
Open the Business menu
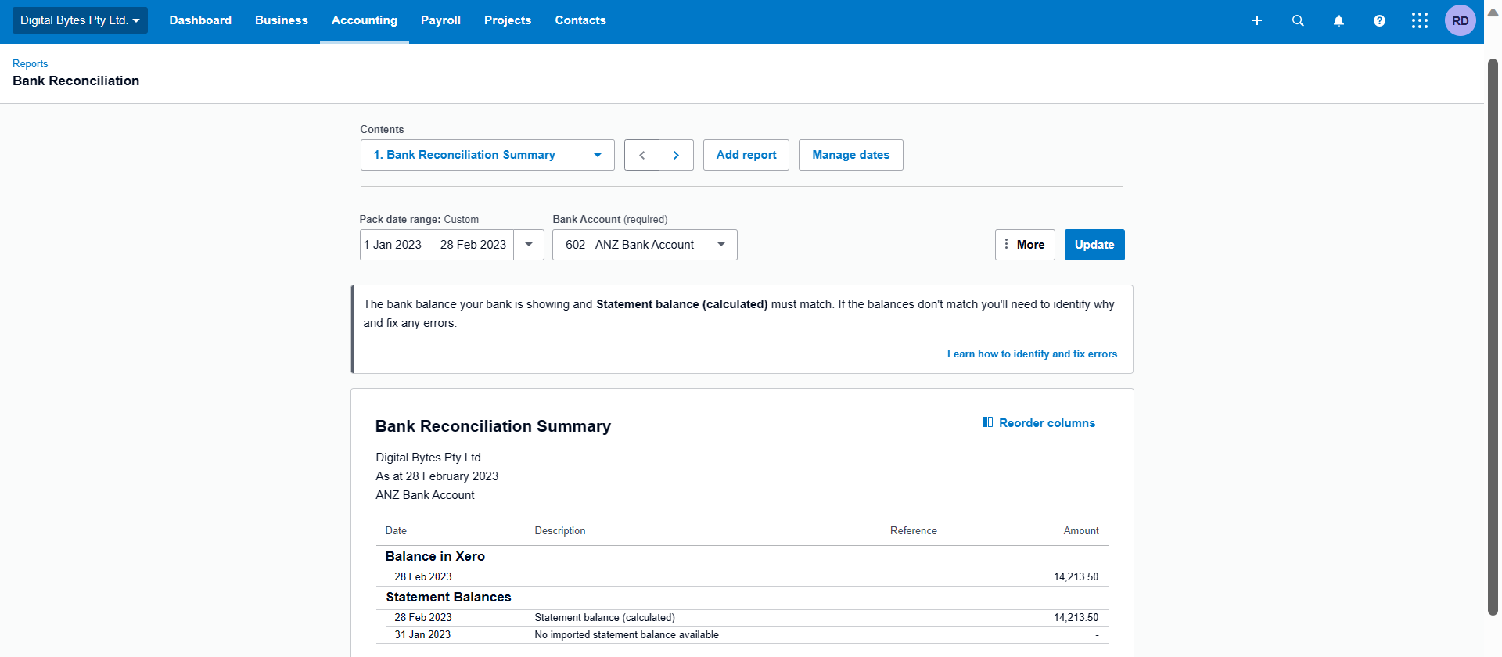(x=282, y=20)
